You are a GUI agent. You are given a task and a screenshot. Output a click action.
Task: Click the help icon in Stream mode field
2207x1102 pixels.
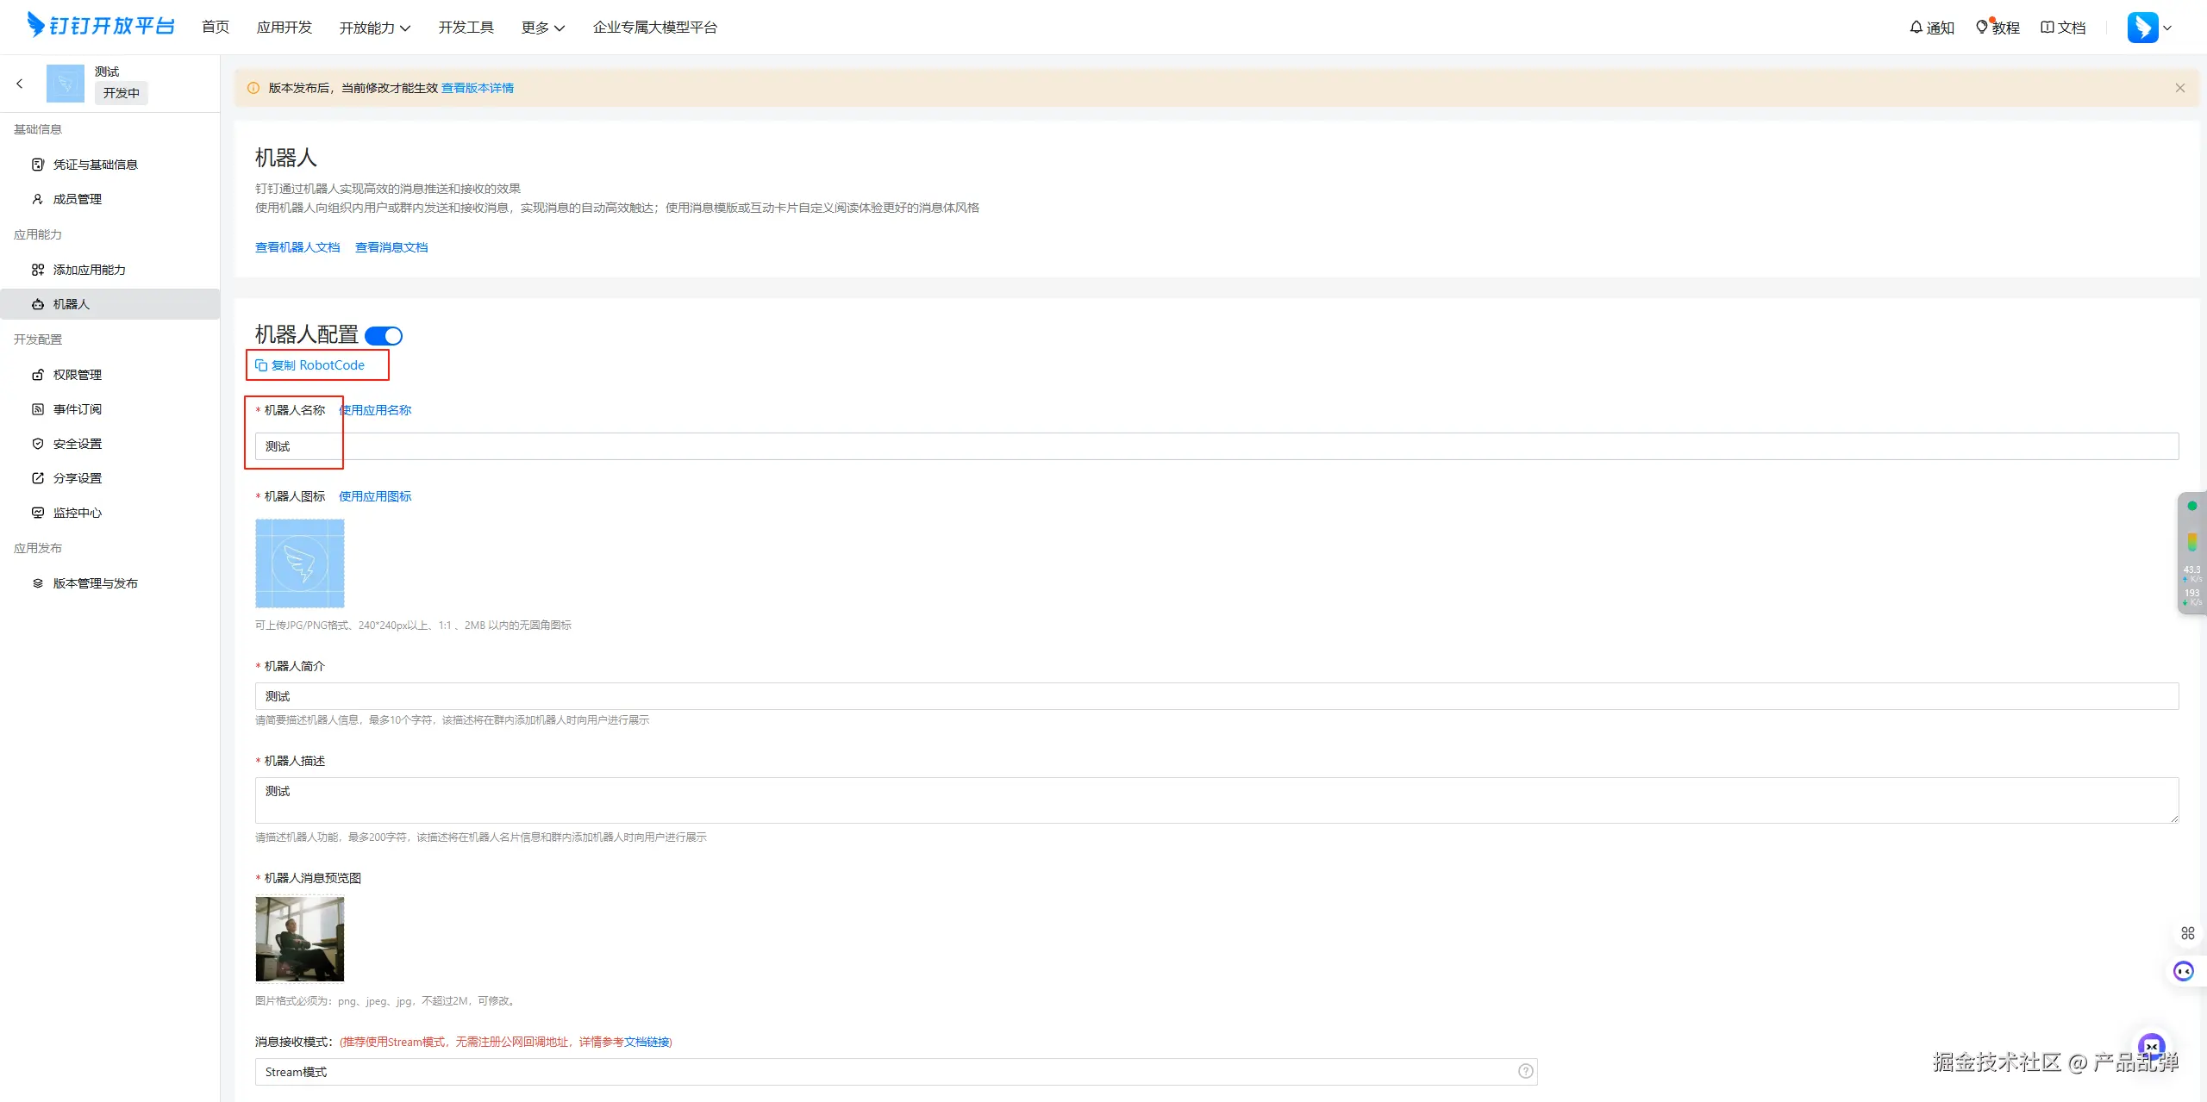1525,1071
